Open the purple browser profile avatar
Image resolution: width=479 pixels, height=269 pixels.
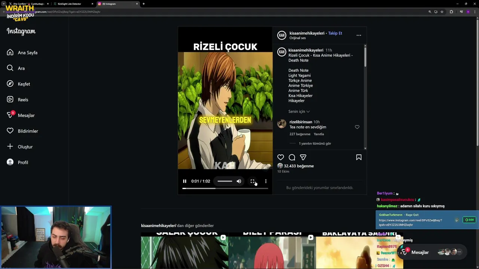(x=468, y=12)
